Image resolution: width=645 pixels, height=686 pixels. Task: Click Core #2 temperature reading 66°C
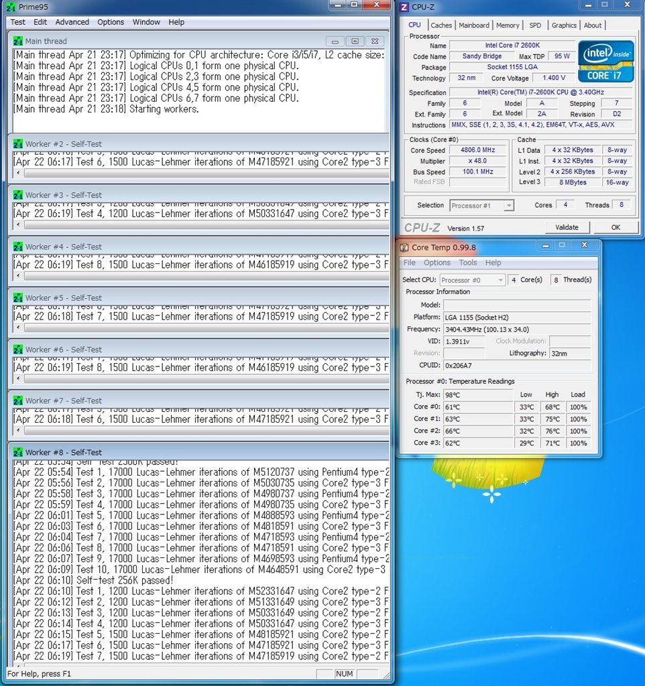click(478, 431)
